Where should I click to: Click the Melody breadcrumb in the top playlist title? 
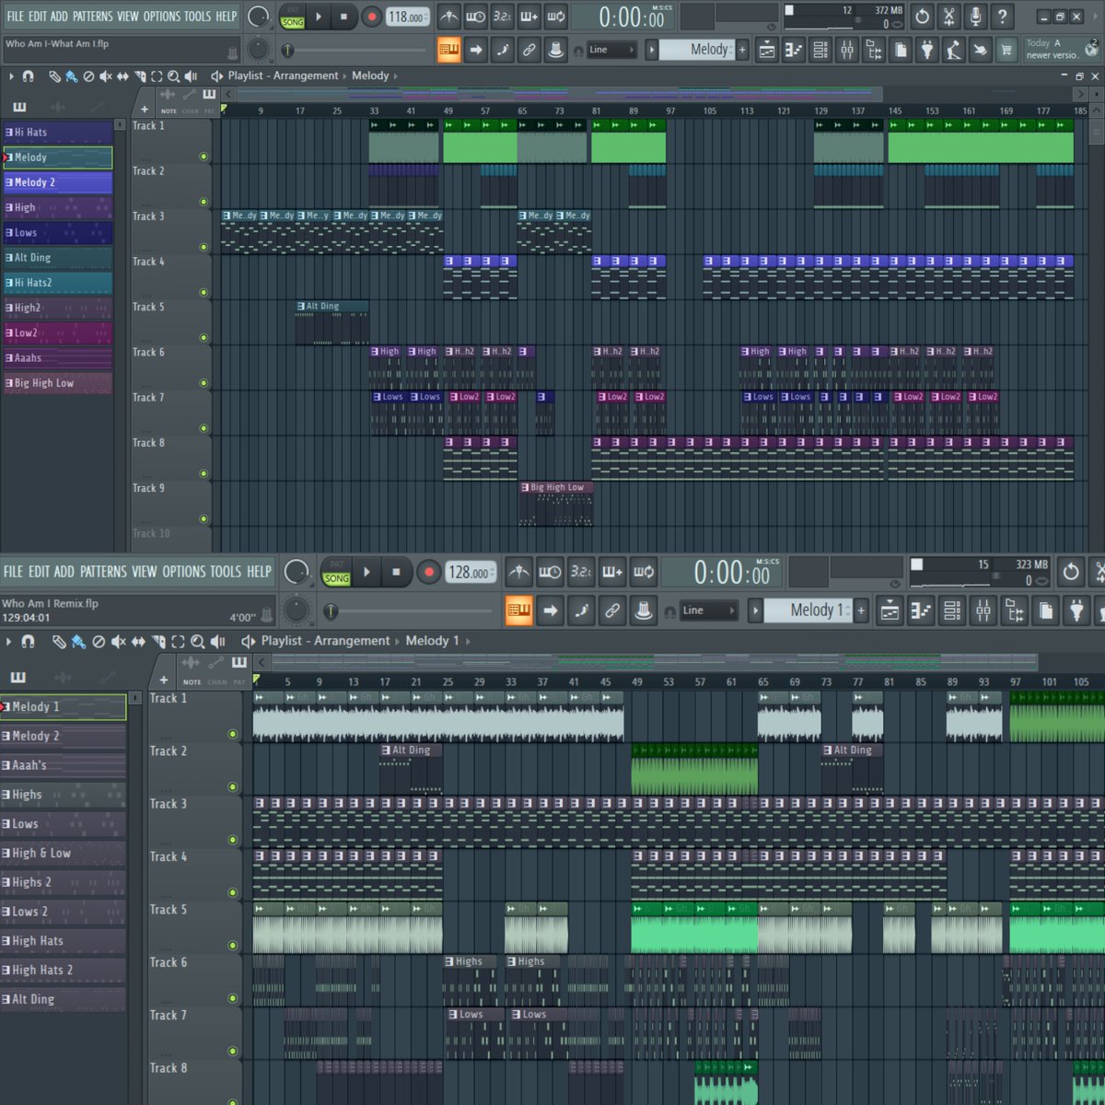coord(370,76)
